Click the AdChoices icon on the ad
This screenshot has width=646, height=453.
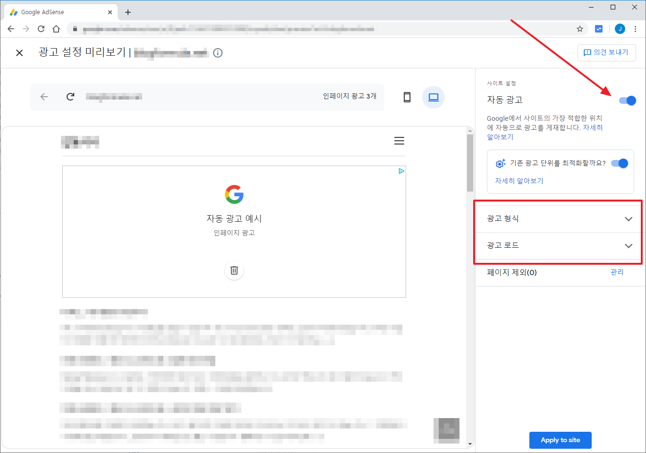(401, 171)
